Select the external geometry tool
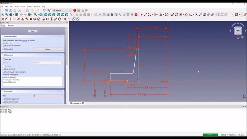The height and width of the screenshot is (139, 247). tap(204, 15)
